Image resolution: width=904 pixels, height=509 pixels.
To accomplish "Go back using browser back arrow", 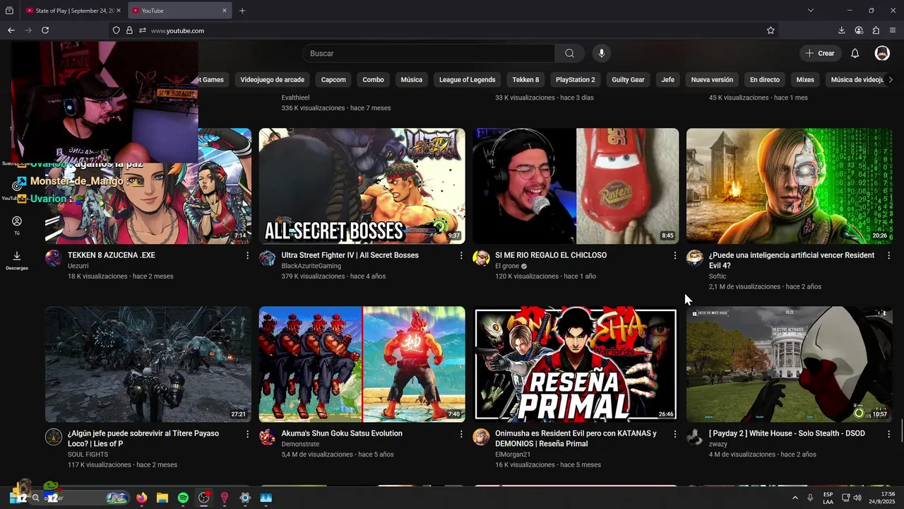I will [11, 30].
